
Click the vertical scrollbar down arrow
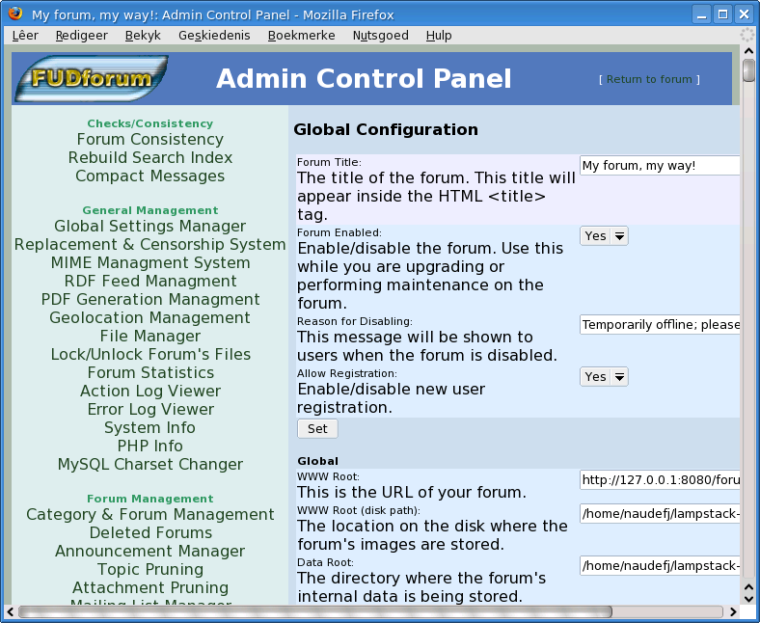[748, 596]
